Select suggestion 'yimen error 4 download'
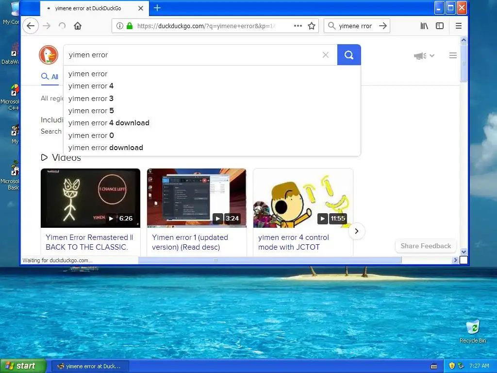The image size is (497, 373). click(212, 123)
